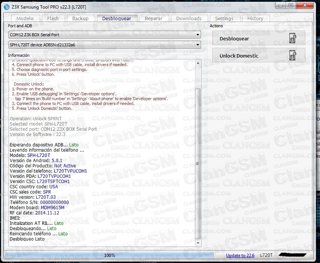Click the 100% progress bar
This screenshot has width=320, height=263.
point(110,256)
